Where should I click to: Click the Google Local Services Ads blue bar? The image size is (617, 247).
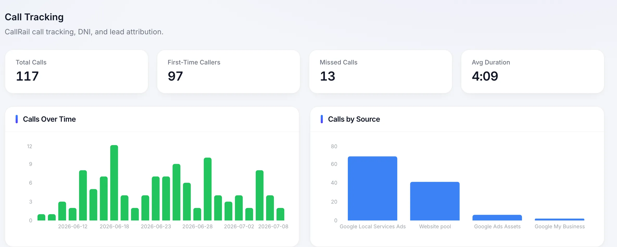coord(373,188)
